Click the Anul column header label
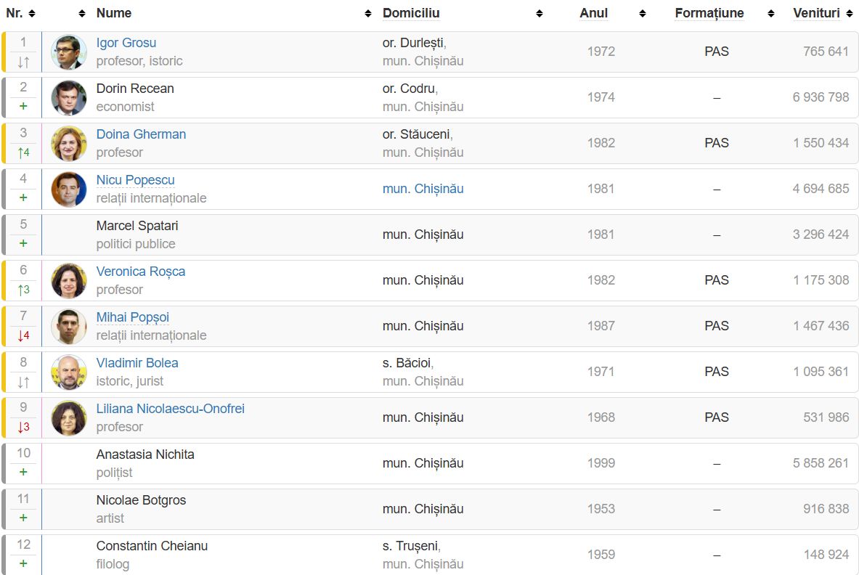859x575 pixels. coord(594,13)
